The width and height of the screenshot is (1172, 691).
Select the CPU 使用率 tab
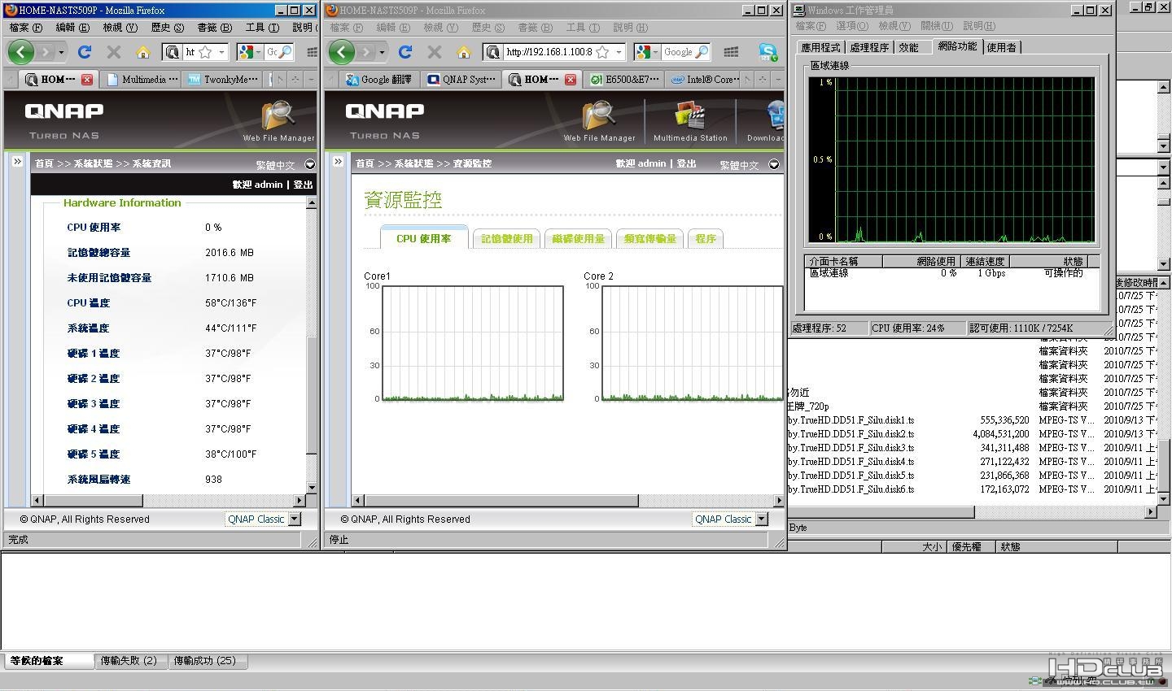[424, 238]
